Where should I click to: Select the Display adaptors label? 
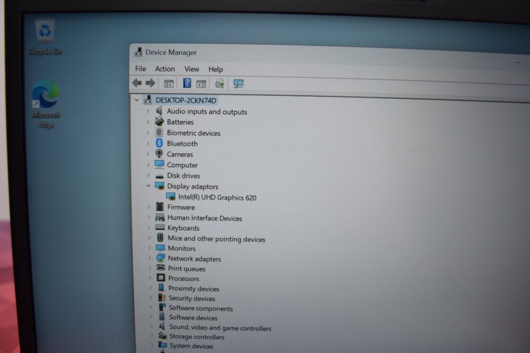tap(193, 186)
